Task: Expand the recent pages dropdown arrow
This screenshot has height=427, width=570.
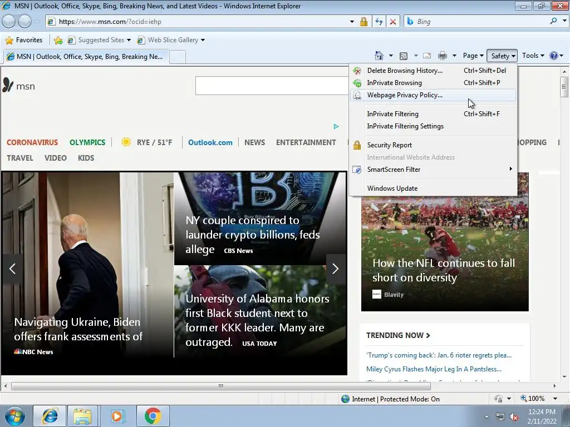Action: [37, 22]
